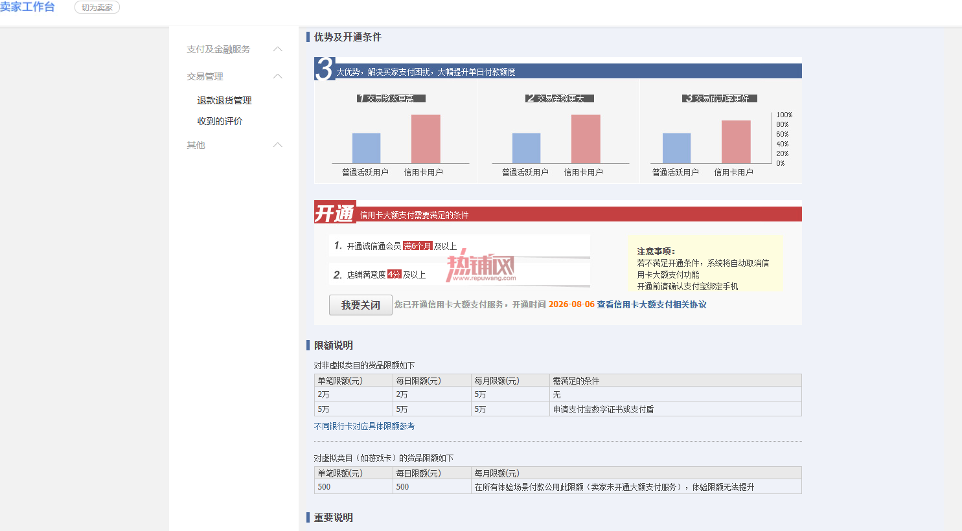The height and width of the screenshot is (531, 962).
Task: Open 不同银行卡对应具体限额参考 link
Action: pyautogui.click(x=364, y=426)
